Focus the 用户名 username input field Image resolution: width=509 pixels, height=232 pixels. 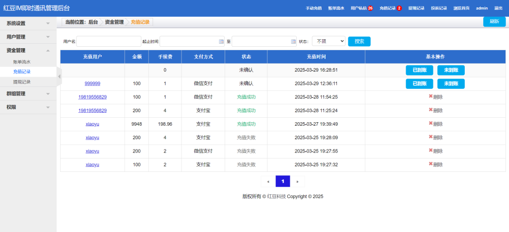pyautogui.click(x=108, y=42)
